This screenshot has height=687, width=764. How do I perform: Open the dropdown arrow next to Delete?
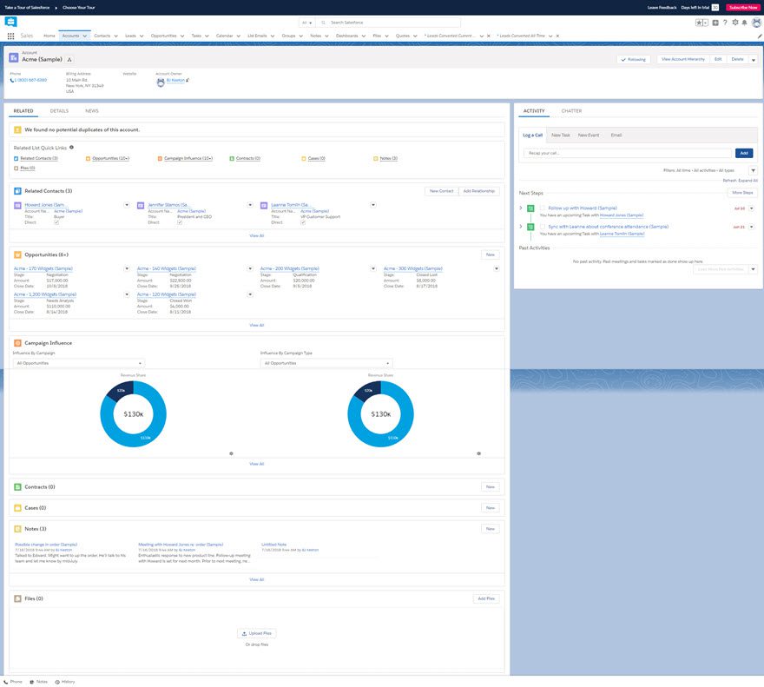pos(754,59)
